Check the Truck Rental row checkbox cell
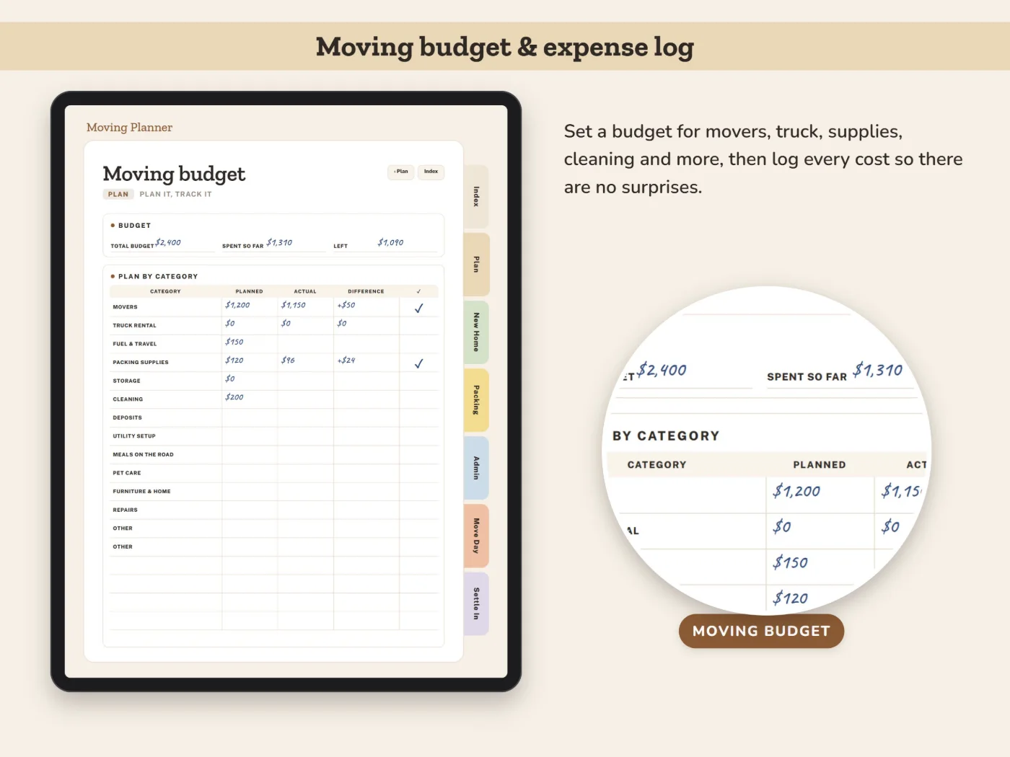Viewport: 1010px width, 757px height. (418, 325)
